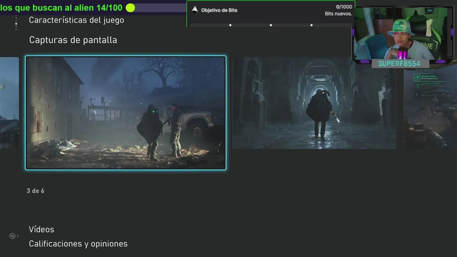The image size is (457, 257).
Task: Click the view-switch icon beside Vídeos
Action: click(x=12, y=236)
